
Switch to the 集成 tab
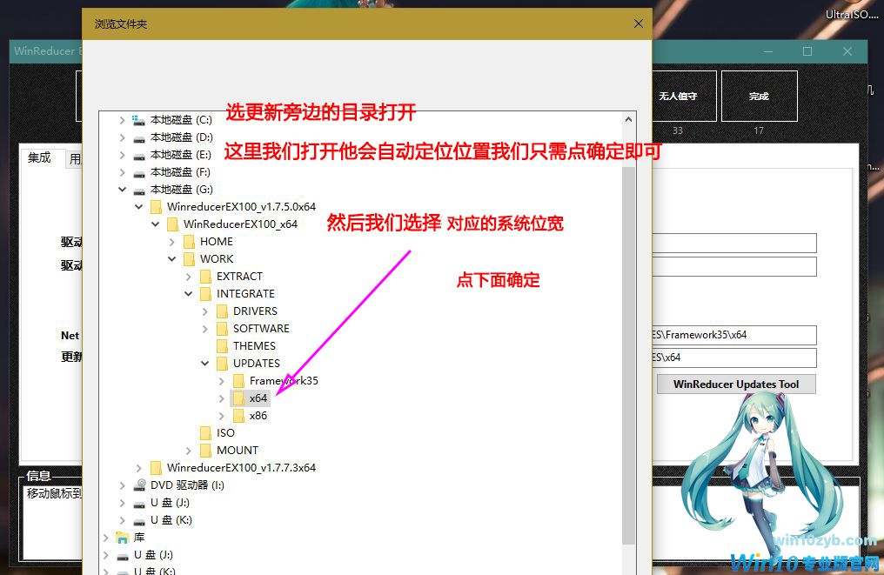tap(40, 158)
